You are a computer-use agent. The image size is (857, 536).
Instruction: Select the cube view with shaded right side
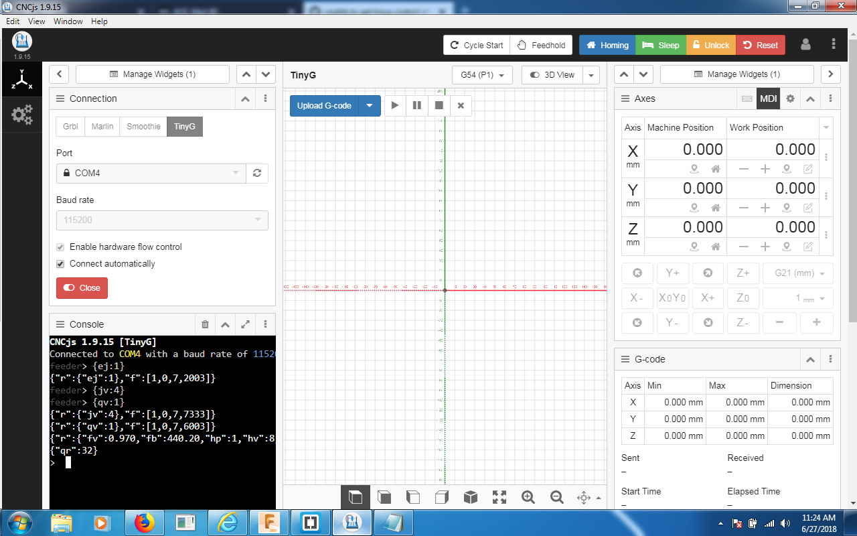442,497
